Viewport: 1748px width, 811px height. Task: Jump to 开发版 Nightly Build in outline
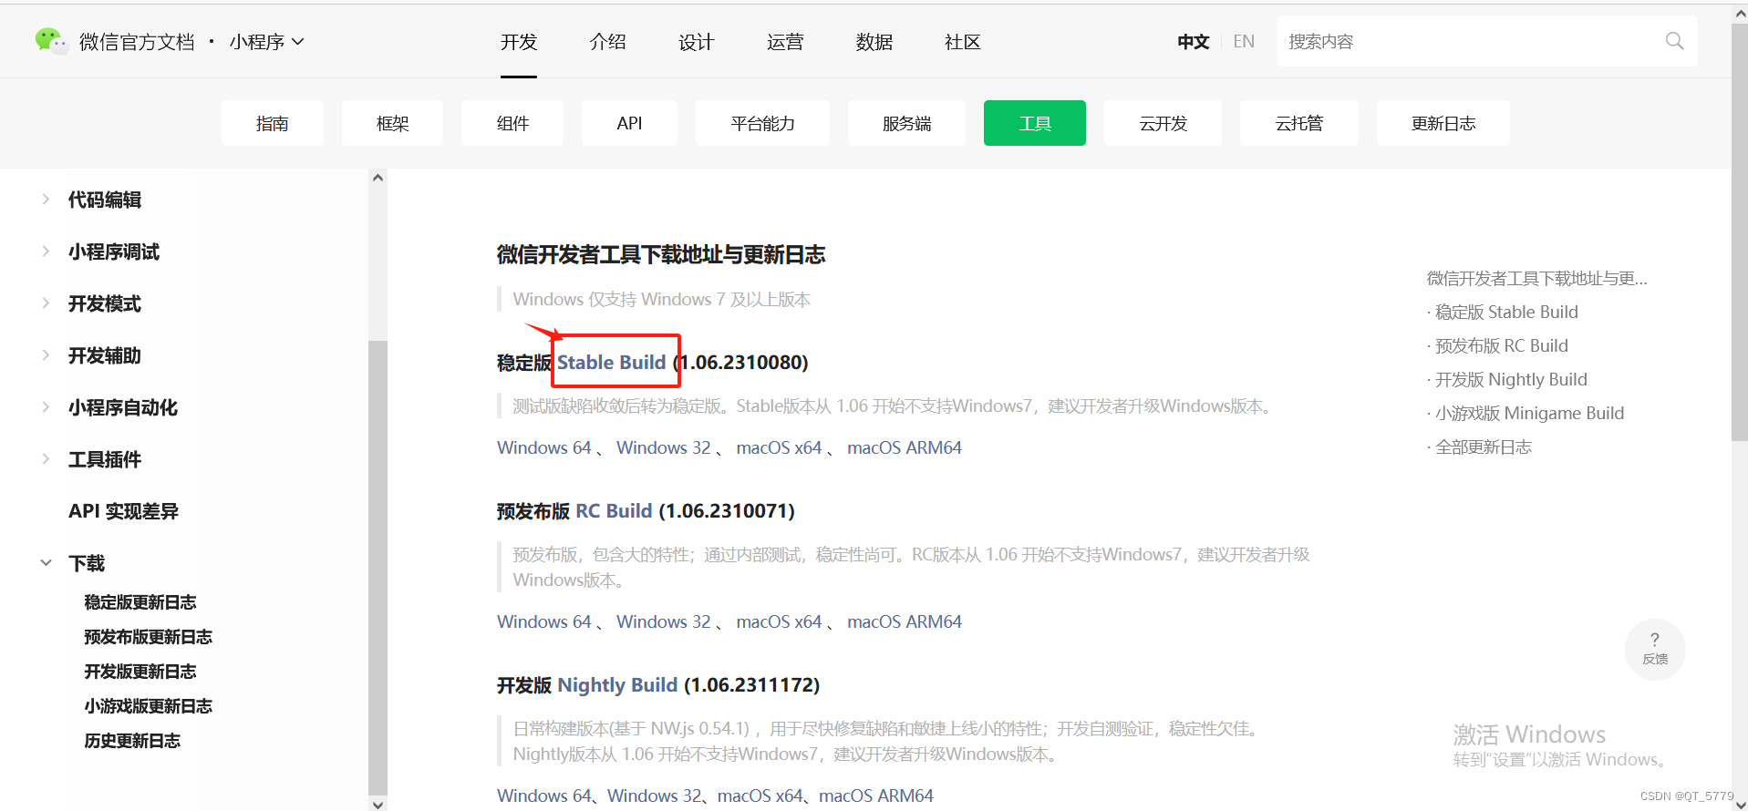1511,379
